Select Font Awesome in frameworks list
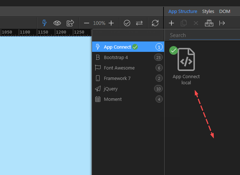Screen dimensions: 240x175 pos(128,68)
